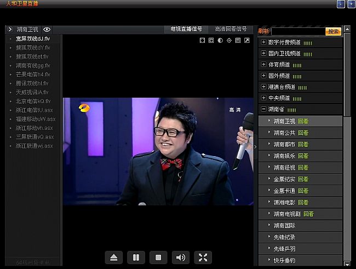
Task: Select the 浙江移动vh.asx source
Action: pos(34,128)
